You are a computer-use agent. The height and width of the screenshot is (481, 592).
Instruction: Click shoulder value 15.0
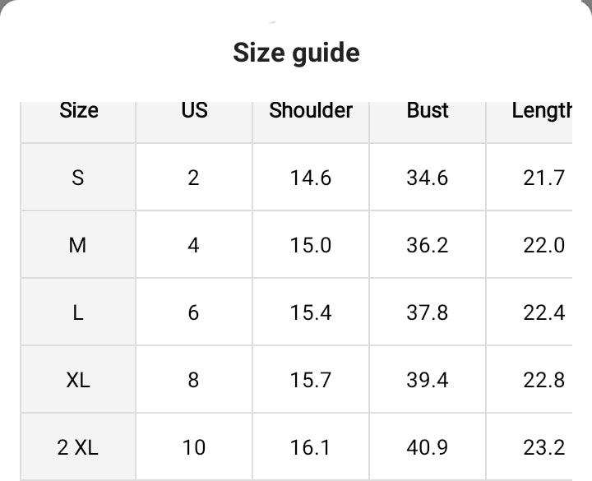(x=311, y=245)
